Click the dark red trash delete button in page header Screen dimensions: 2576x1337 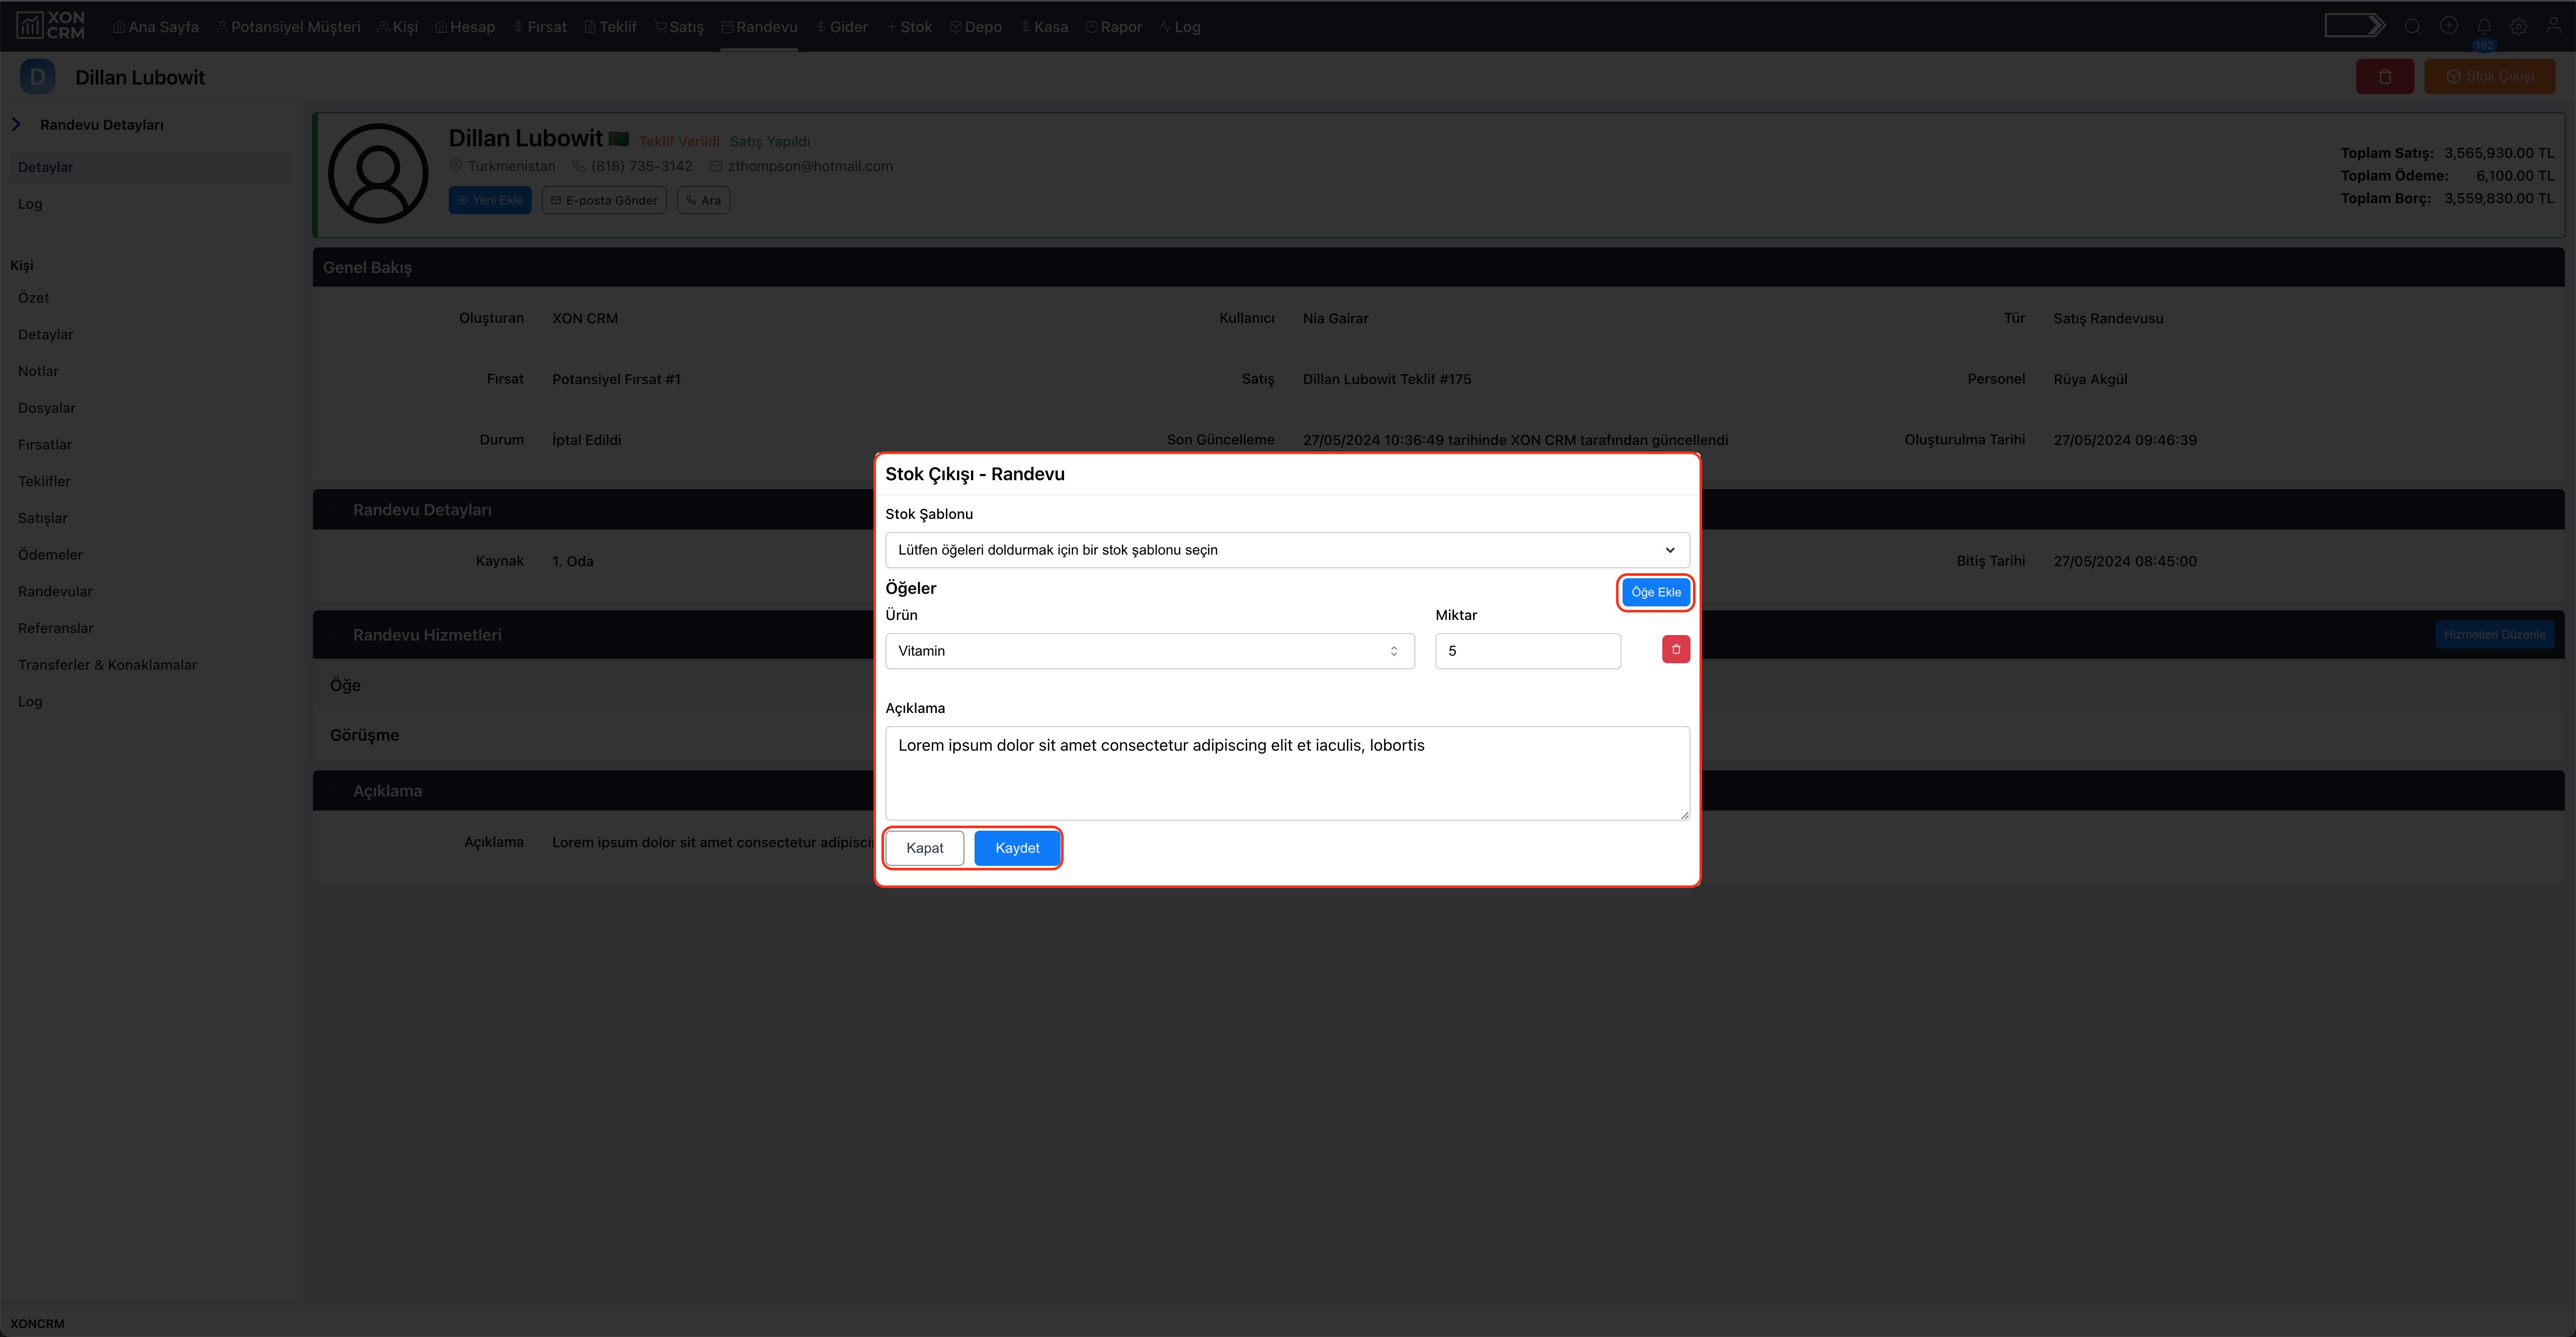(2385, 77)
